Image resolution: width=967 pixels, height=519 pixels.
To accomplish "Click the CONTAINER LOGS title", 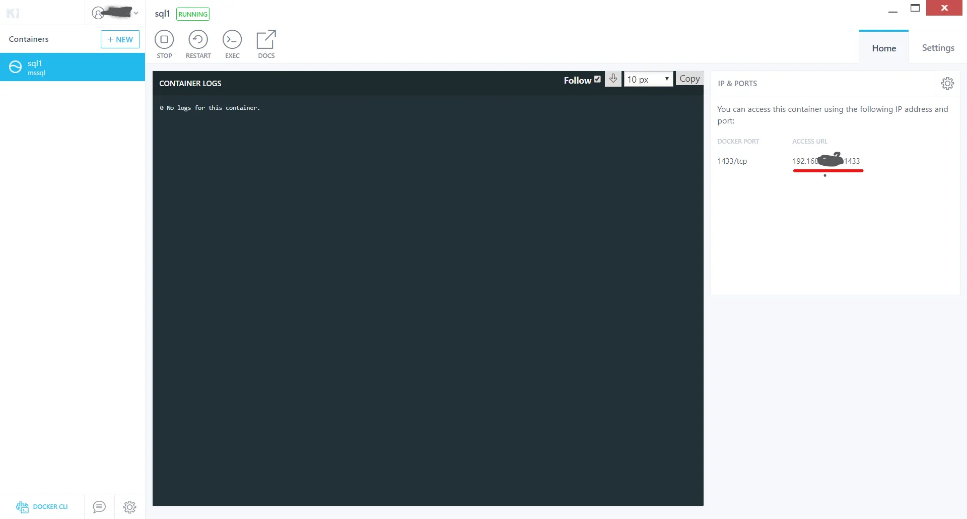I will pyautogui.click(x=190, y=84).
